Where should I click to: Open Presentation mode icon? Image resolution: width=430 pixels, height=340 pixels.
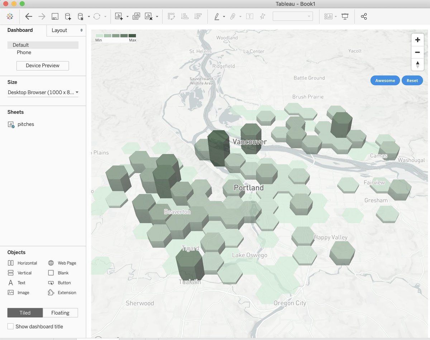point(345,16)
